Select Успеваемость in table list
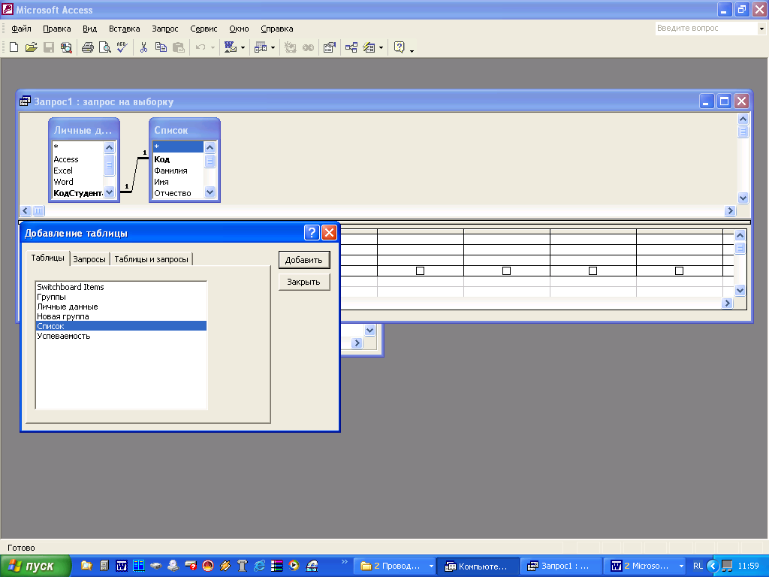769x577 pixels. (x=121, y=336)
